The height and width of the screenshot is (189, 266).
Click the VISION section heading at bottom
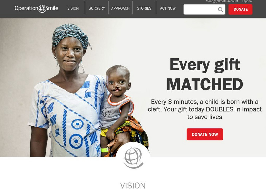coord(133,185)
